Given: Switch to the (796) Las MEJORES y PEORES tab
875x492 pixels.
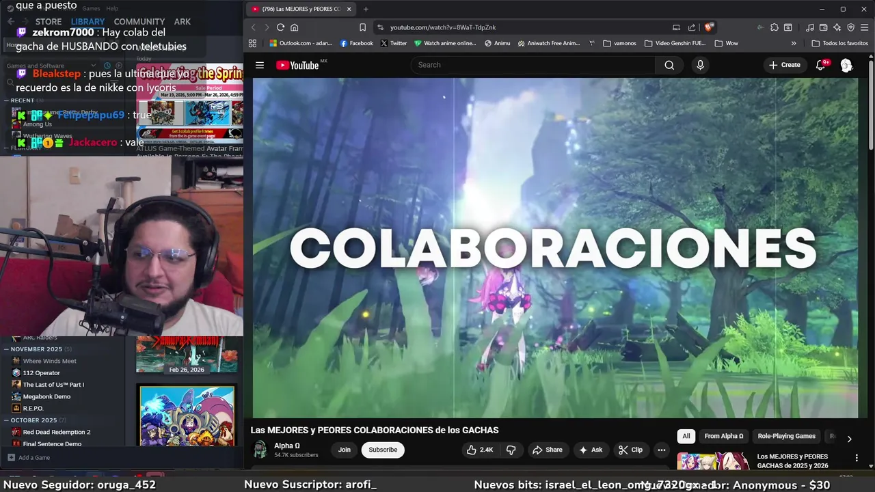Looking at the screenshot, I should coord(300,9).
